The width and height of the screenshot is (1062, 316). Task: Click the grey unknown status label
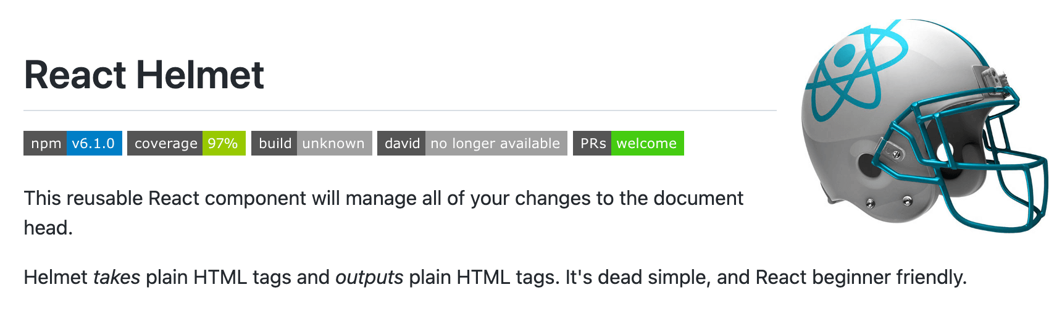[x=335, y=143]
